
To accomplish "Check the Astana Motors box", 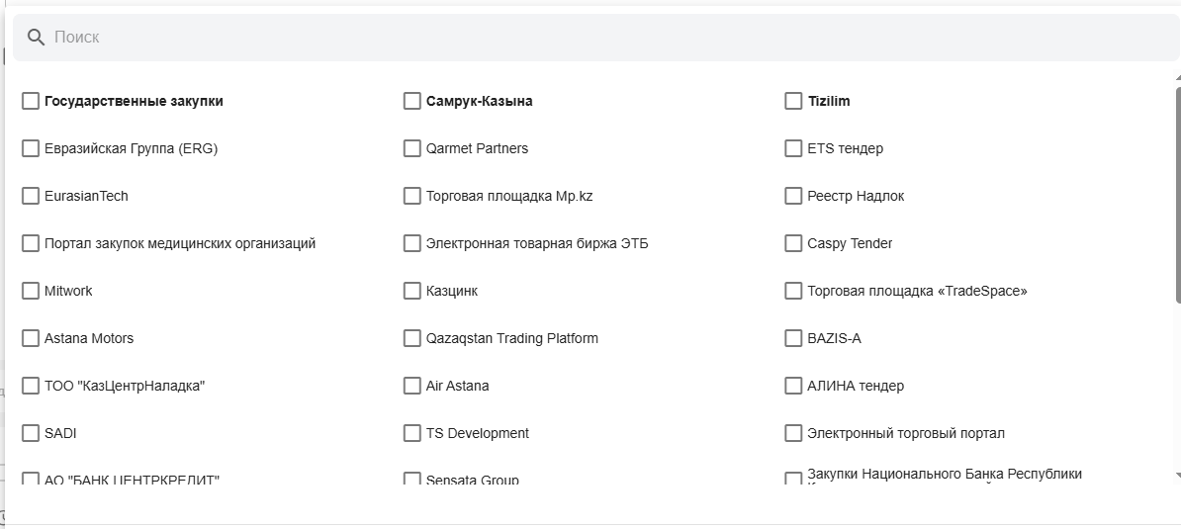I will coord(30,338).
